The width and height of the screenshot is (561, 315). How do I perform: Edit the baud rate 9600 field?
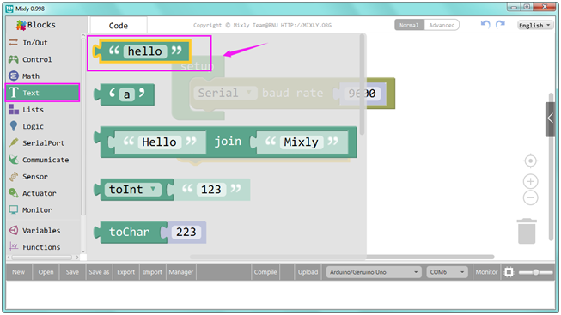coord(362,94)
